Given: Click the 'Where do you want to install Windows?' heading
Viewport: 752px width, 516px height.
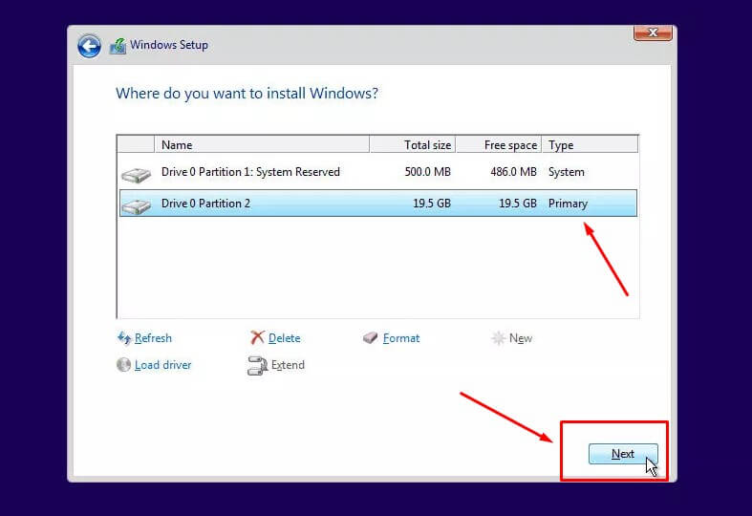Looking at the screenshot, I should click(x=247, y=93).
